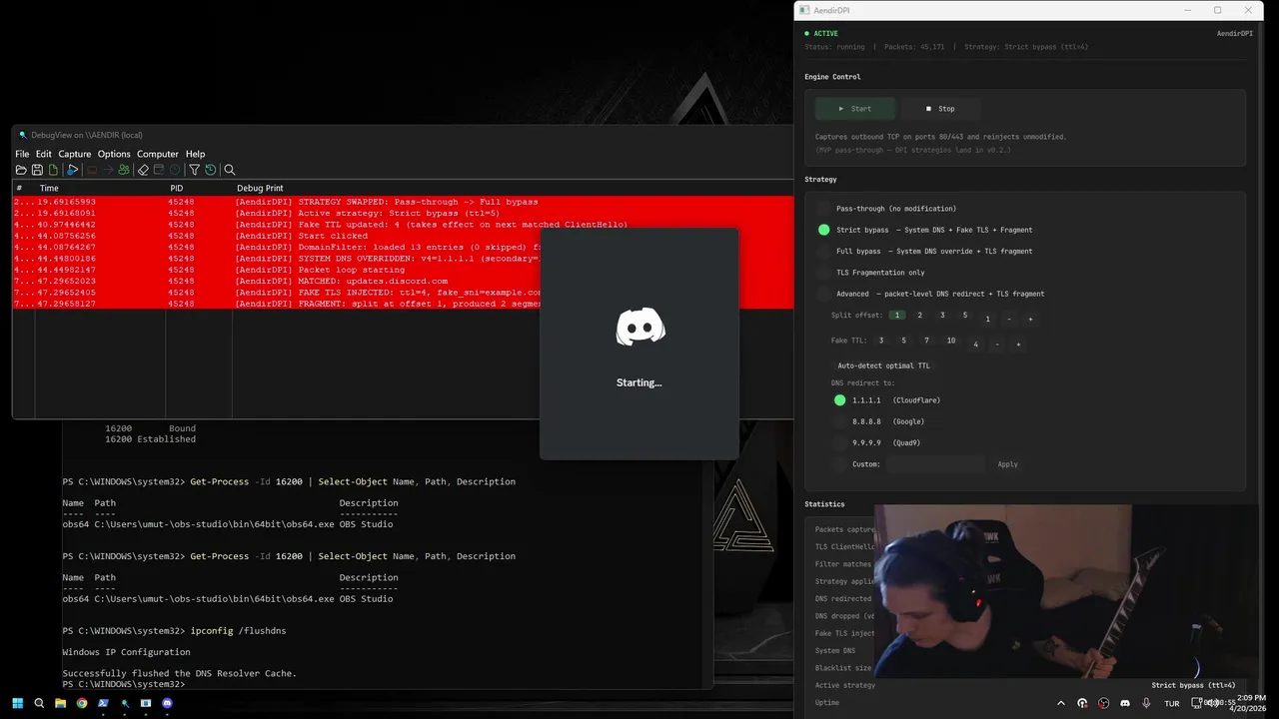1279x719 pixels.
Task: Select TLS Fragmentation only strategy
Action: (x=824, y=273)
